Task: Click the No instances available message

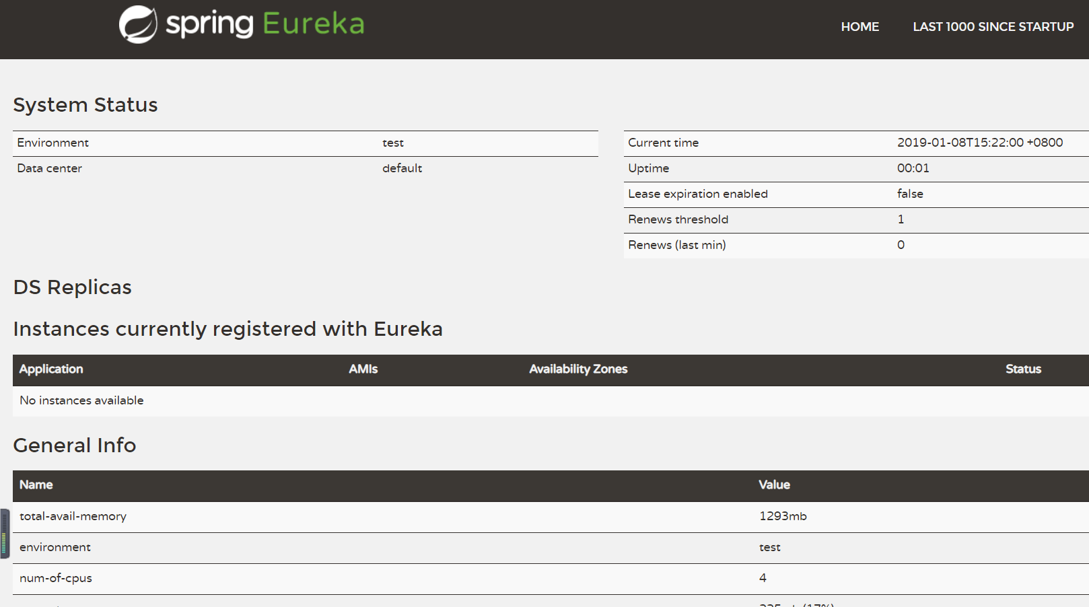Action: pyautogui.click(x=81, y=400)
